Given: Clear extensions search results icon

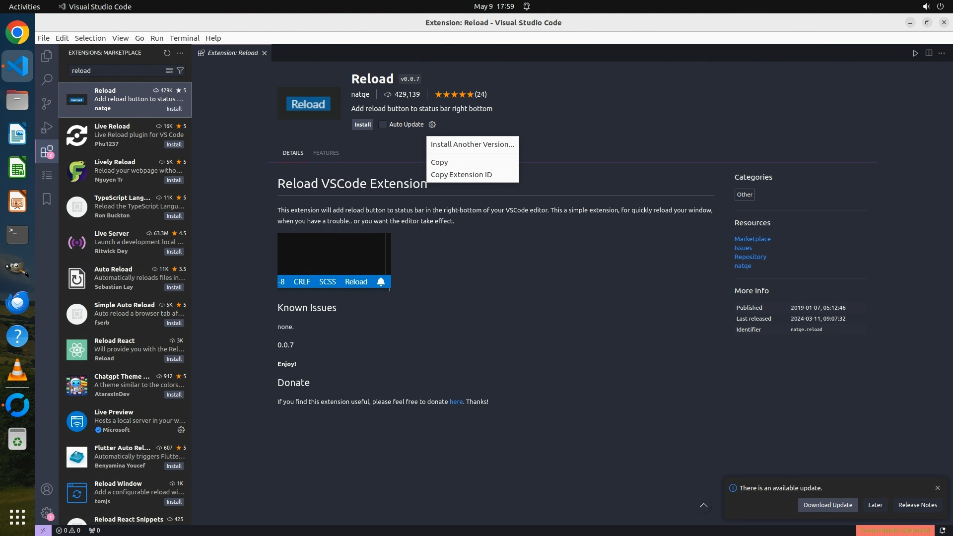Looking at the screenshot, I should (x=169, y=70).
